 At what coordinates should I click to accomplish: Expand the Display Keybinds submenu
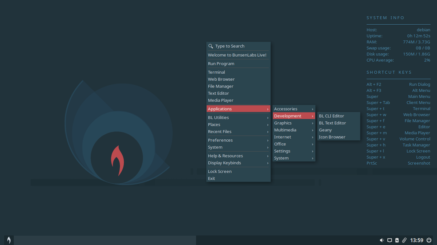(x=238, y=163)
